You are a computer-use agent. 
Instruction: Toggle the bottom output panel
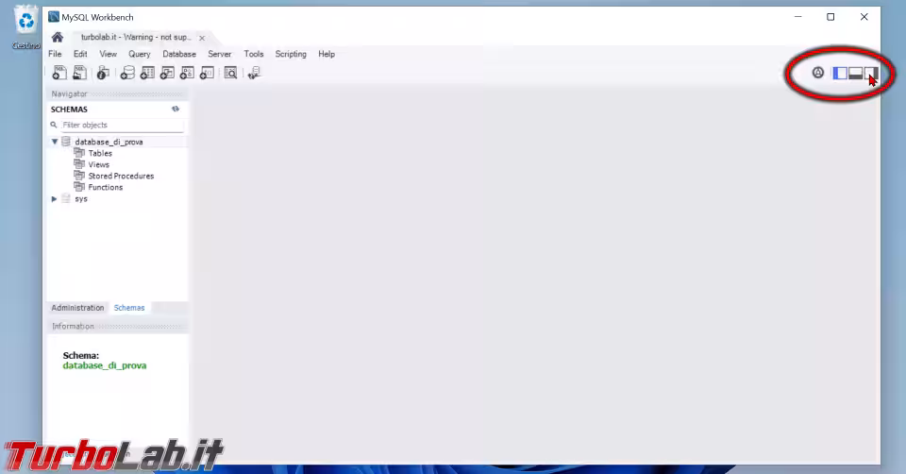pyautogui.click(x=855, y=73)
